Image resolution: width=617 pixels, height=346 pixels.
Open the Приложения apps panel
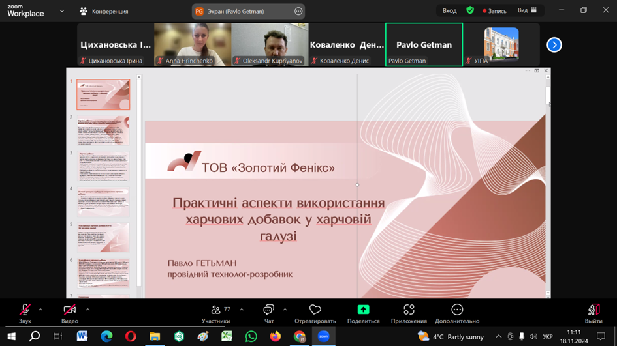click(409, 313)
